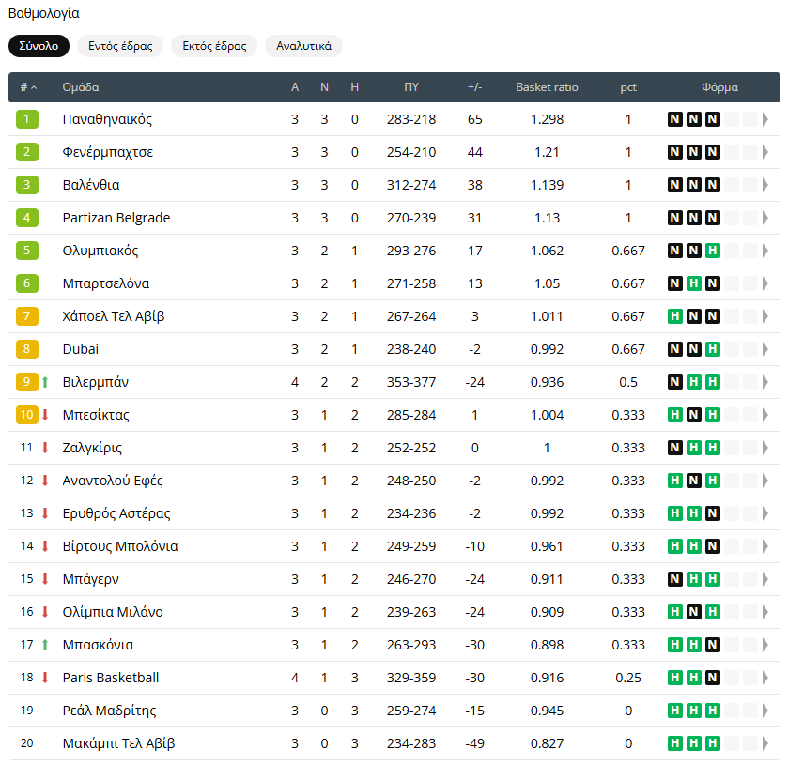
Task: Select the Σύνολο tab
Action: click(39, 46)
